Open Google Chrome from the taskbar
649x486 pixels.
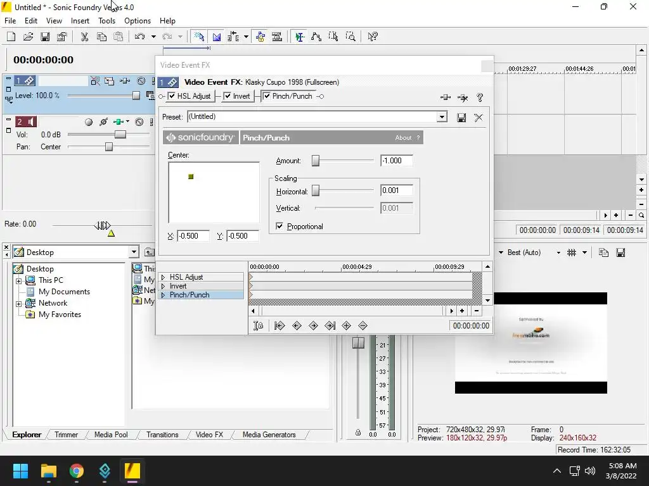point(77,471)
